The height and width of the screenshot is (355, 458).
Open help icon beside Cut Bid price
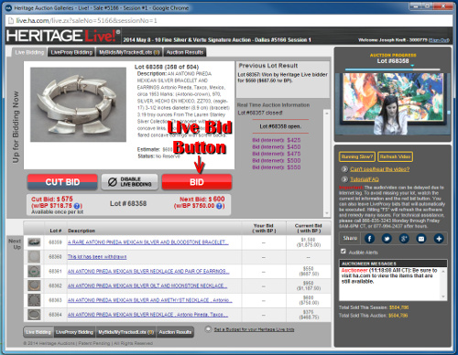(x=77, y=206)
